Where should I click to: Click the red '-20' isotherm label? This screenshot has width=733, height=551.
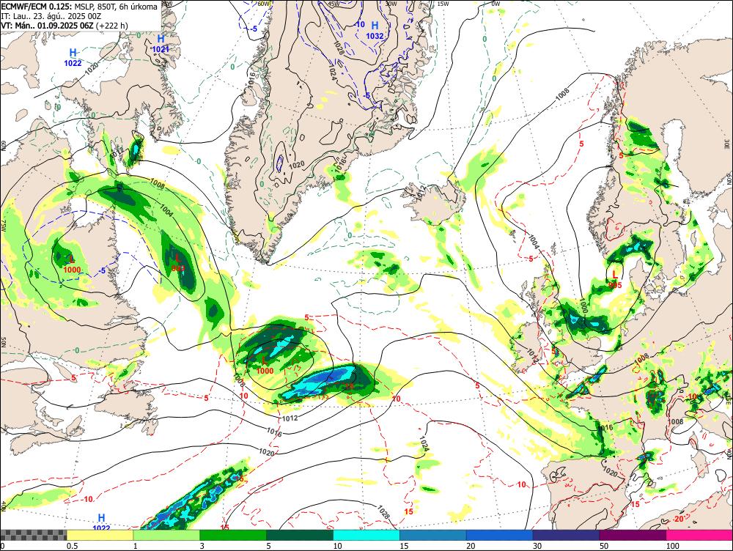click(678, 519)
